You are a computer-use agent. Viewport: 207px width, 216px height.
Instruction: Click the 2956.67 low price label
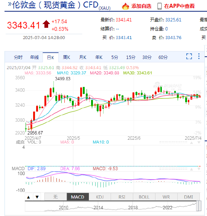35,133
